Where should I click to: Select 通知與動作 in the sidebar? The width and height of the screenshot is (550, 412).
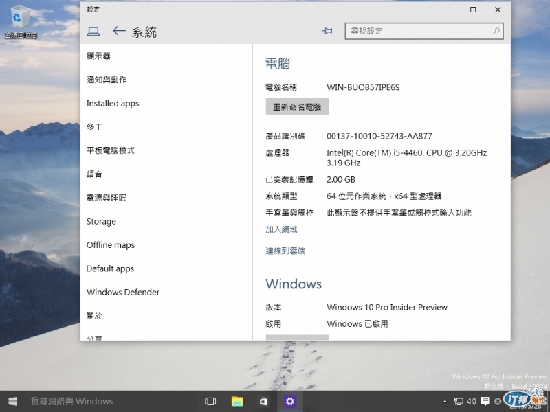107,80
